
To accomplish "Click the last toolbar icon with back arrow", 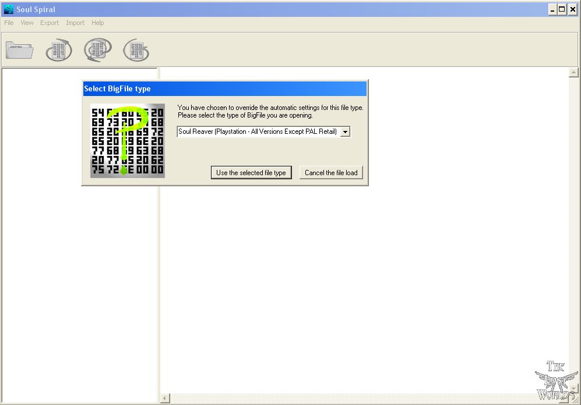I will point(136,50).
